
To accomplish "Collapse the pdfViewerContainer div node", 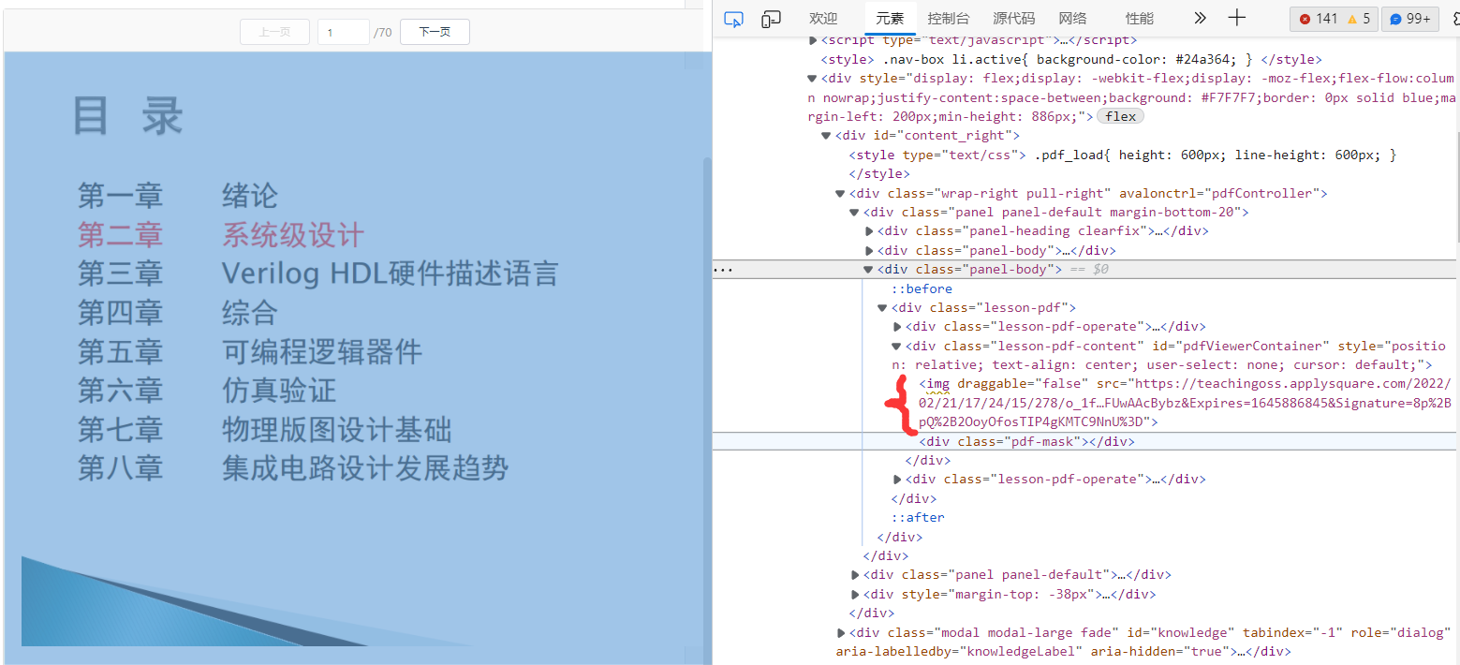I will click(x=896, y=347).
